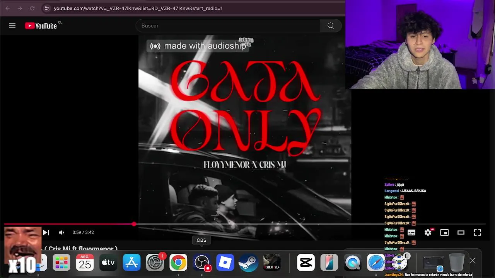Launch Safari from the Dock
495x278 pixels.
[376, 263]
